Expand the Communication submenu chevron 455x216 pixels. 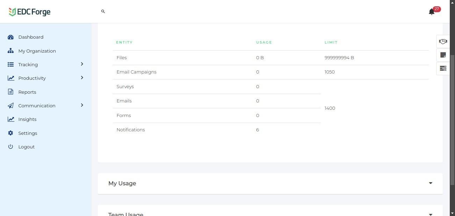click(x=82, y=105)
